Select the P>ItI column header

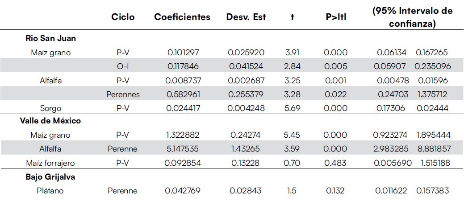(x=336, y=17)
